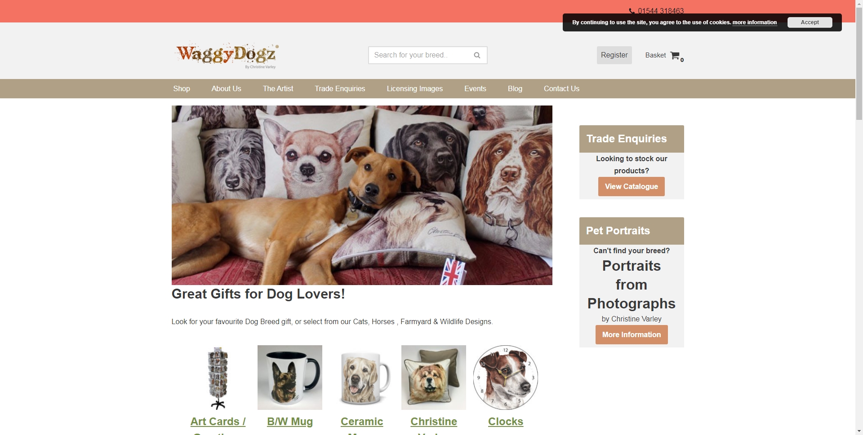Open the Art Cards spinner stand image
This screenshot has height=435, width=863.
tap(218, 378)
